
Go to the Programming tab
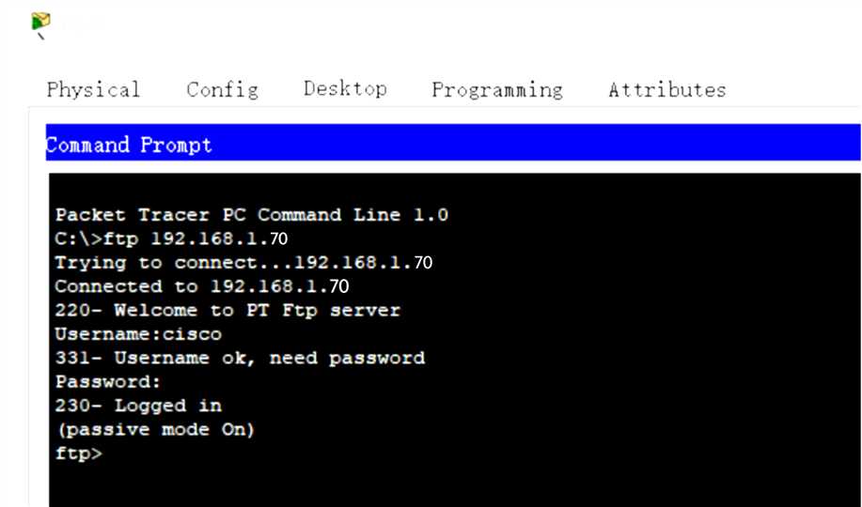pyautogui.click(x=497, y=90)
